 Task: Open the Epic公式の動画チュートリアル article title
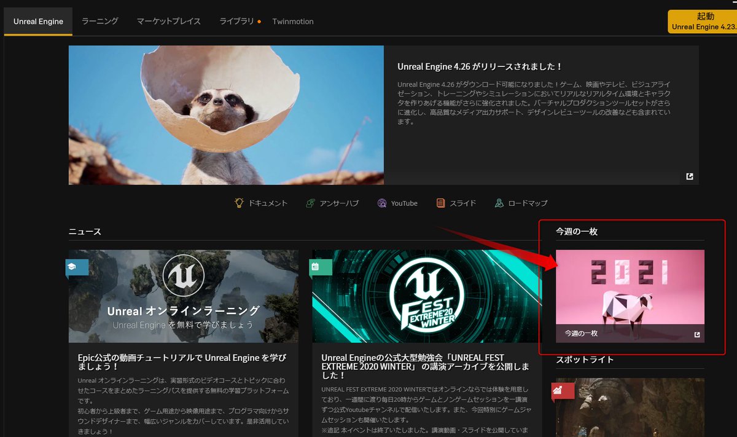tap(182, 363)
